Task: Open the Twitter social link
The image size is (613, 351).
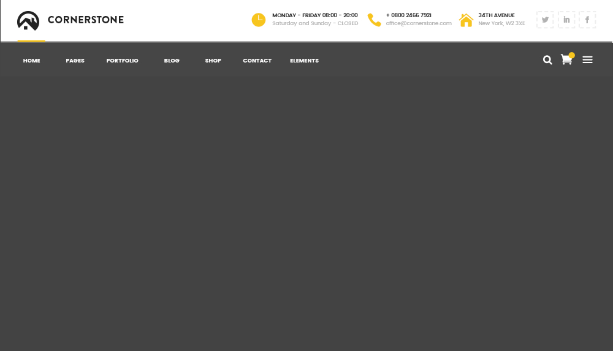Action: (544, 20)
